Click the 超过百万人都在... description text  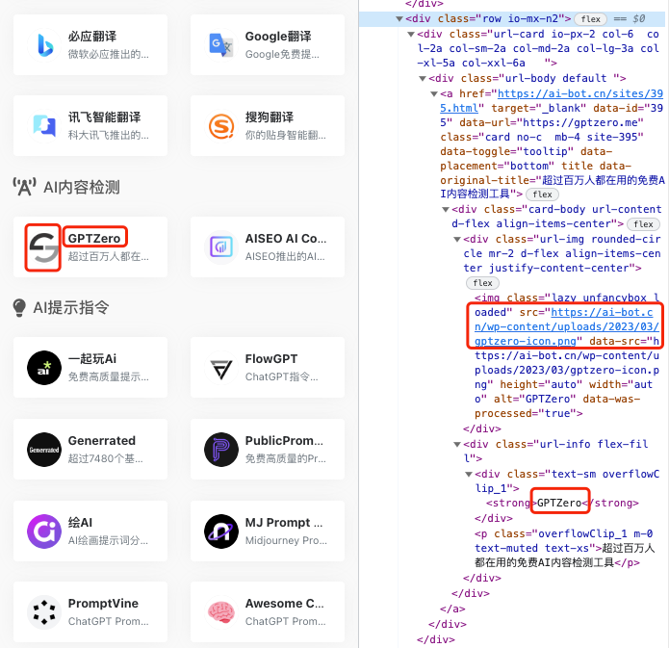coord(109,256)
